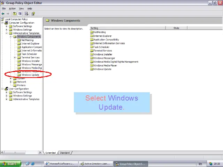223x167 pixels.
Task: Click Windows Messenger folder icon in list
Action: click(92, 58)
